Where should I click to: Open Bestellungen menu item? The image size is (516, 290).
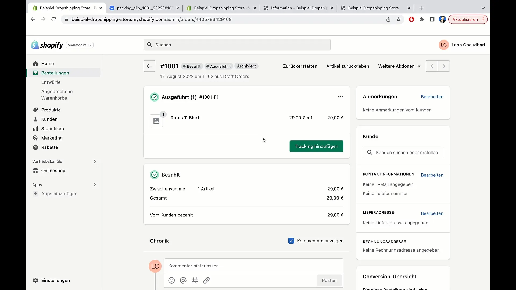[55, 73]
